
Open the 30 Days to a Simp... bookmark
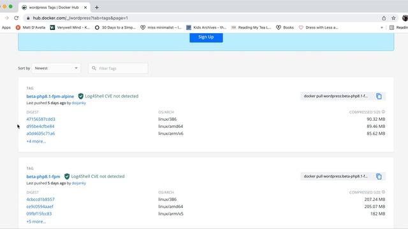115,27
